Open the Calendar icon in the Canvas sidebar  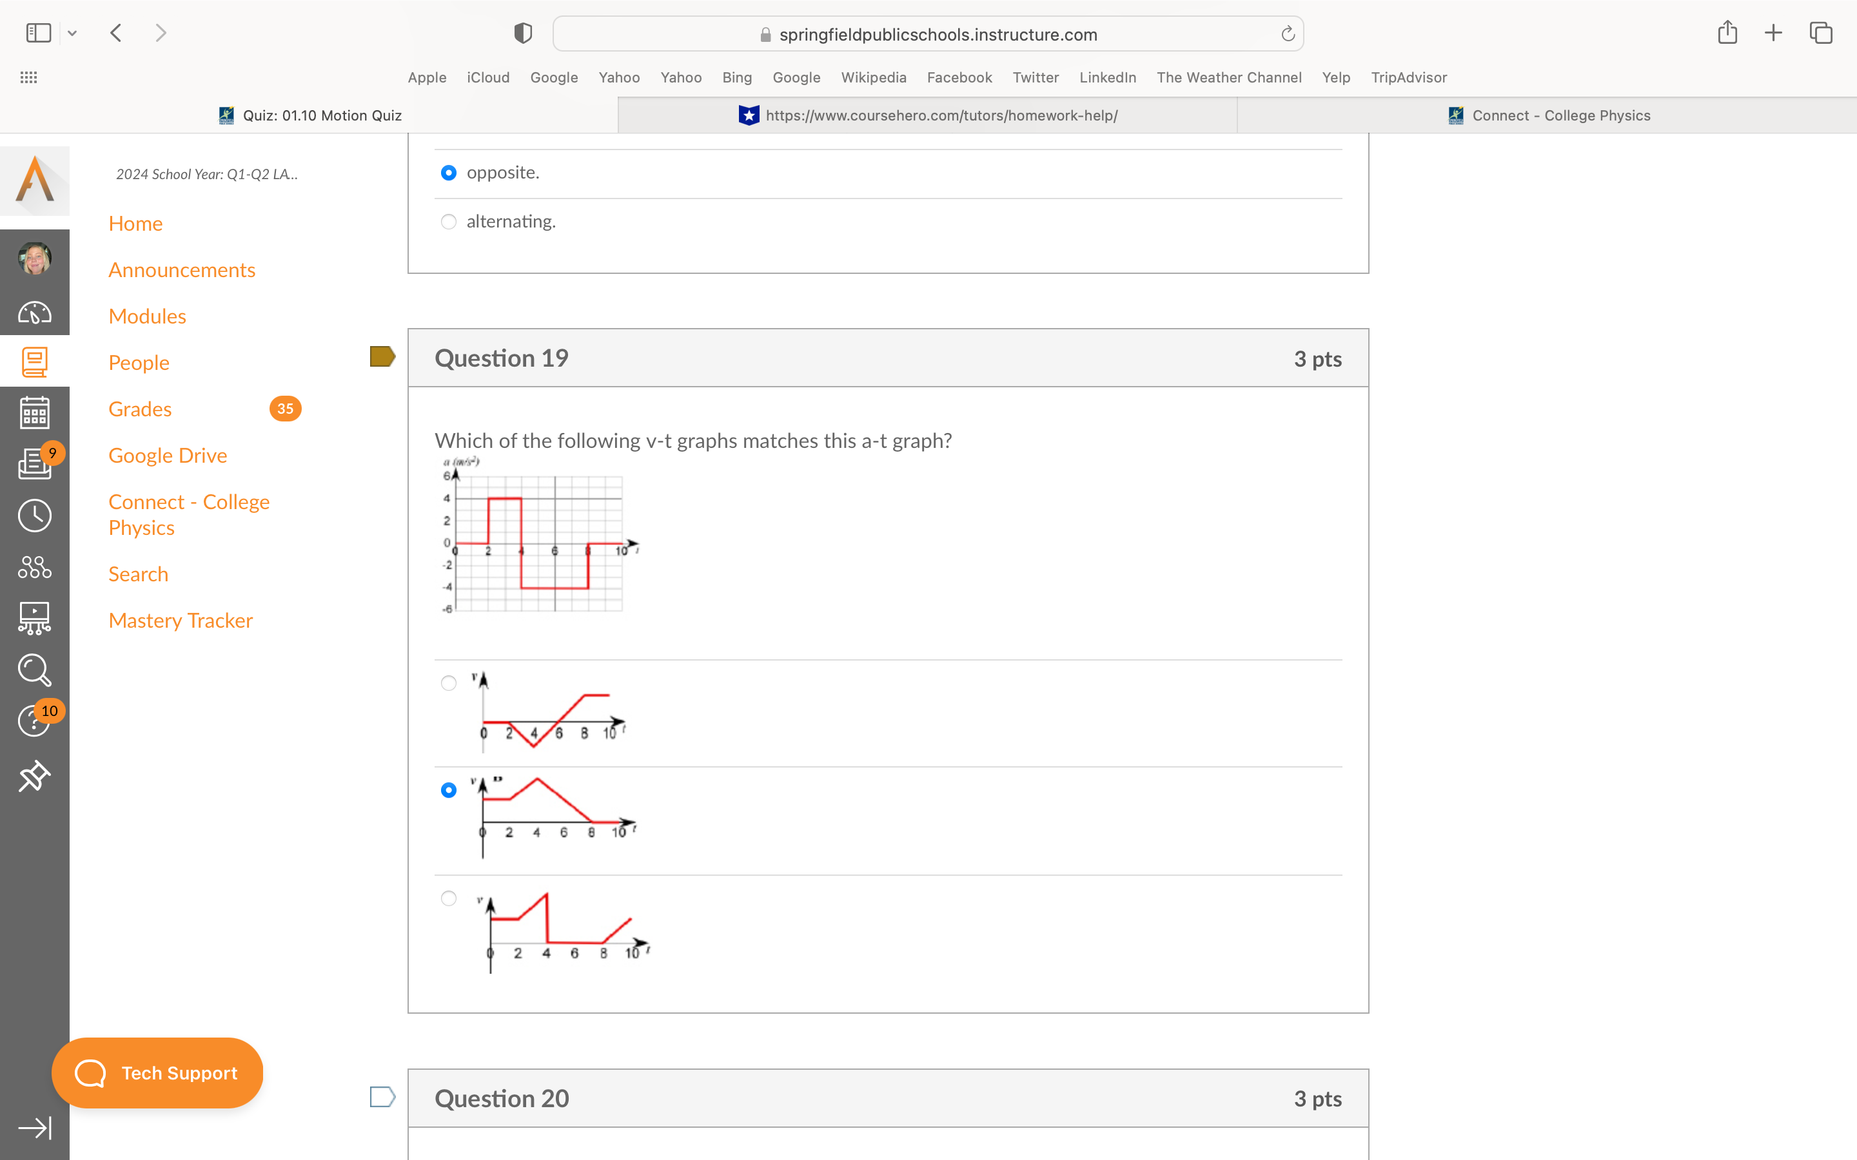pyautogui.click(x=35, y=412)
